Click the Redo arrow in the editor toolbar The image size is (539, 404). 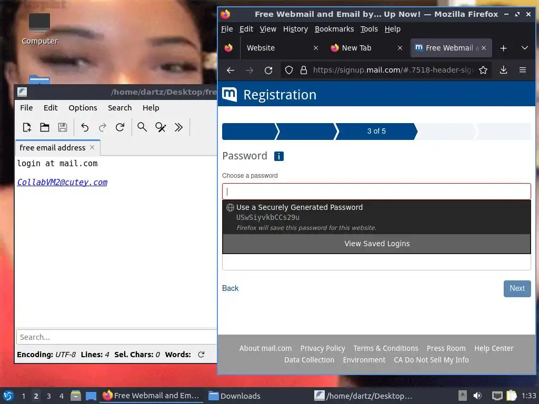[103, 127]
